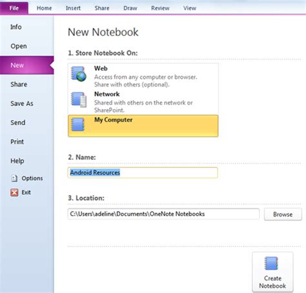306x293 pixels.
Task: Select the Web storage option title
Action: pos(101,68)
